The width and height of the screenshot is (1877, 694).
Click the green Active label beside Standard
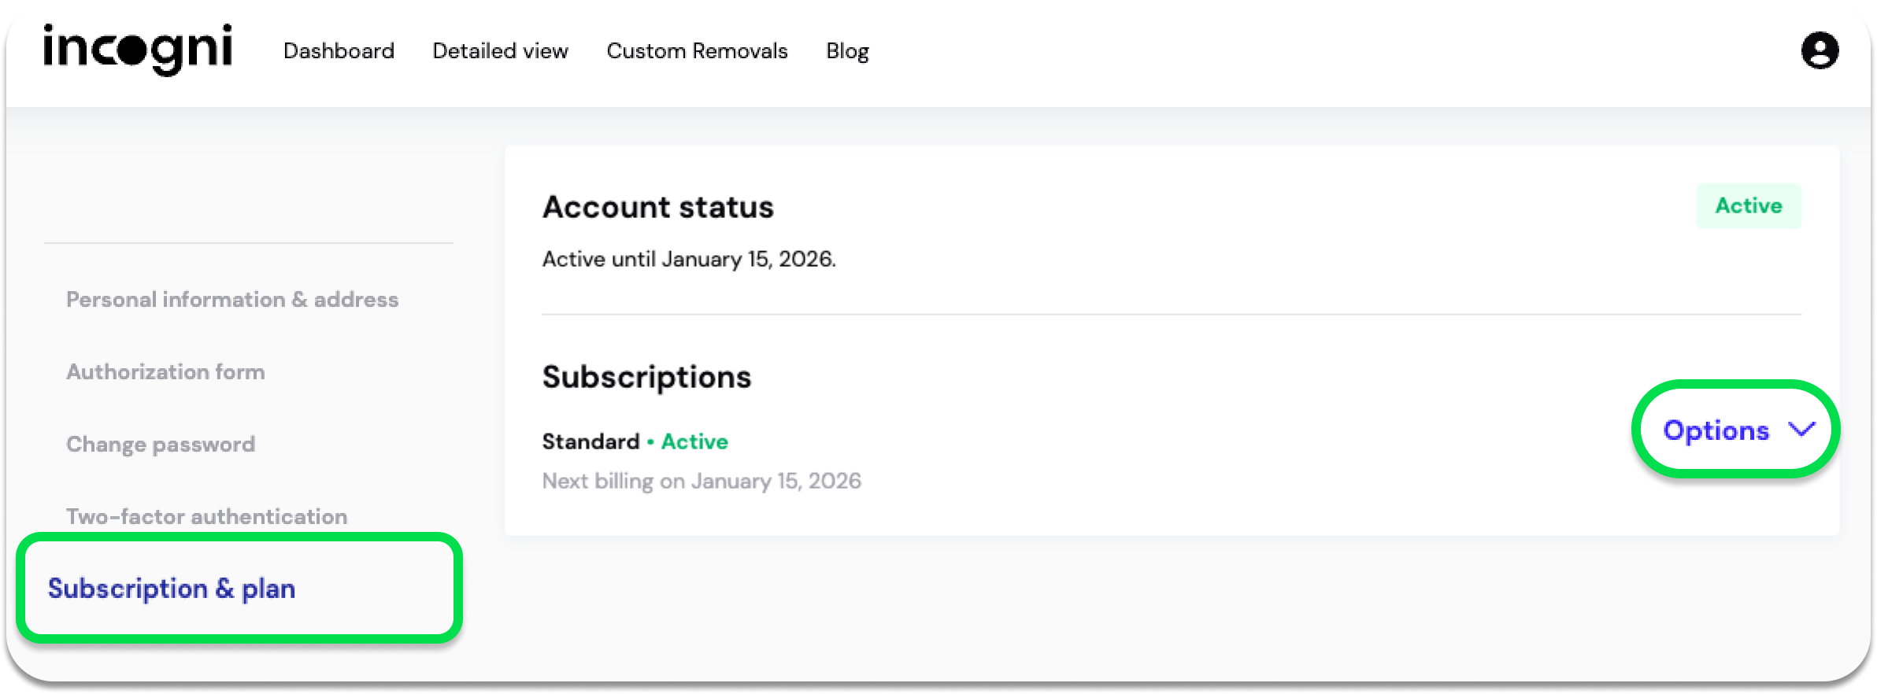694,441
